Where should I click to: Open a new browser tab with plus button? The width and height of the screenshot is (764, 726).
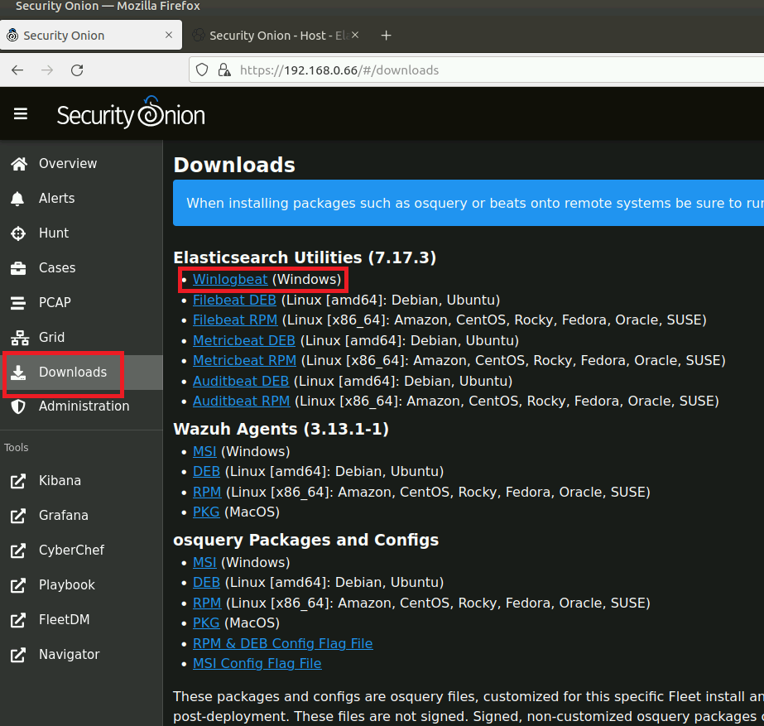click(x=386, y=36)
